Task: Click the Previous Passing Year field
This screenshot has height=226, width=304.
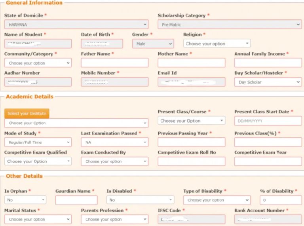Action: click(x=191, y=142)
